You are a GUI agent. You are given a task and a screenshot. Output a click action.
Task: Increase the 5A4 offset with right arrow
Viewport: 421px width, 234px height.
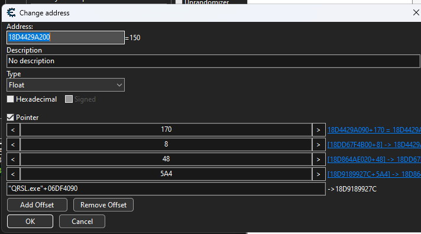pos(319,174)
